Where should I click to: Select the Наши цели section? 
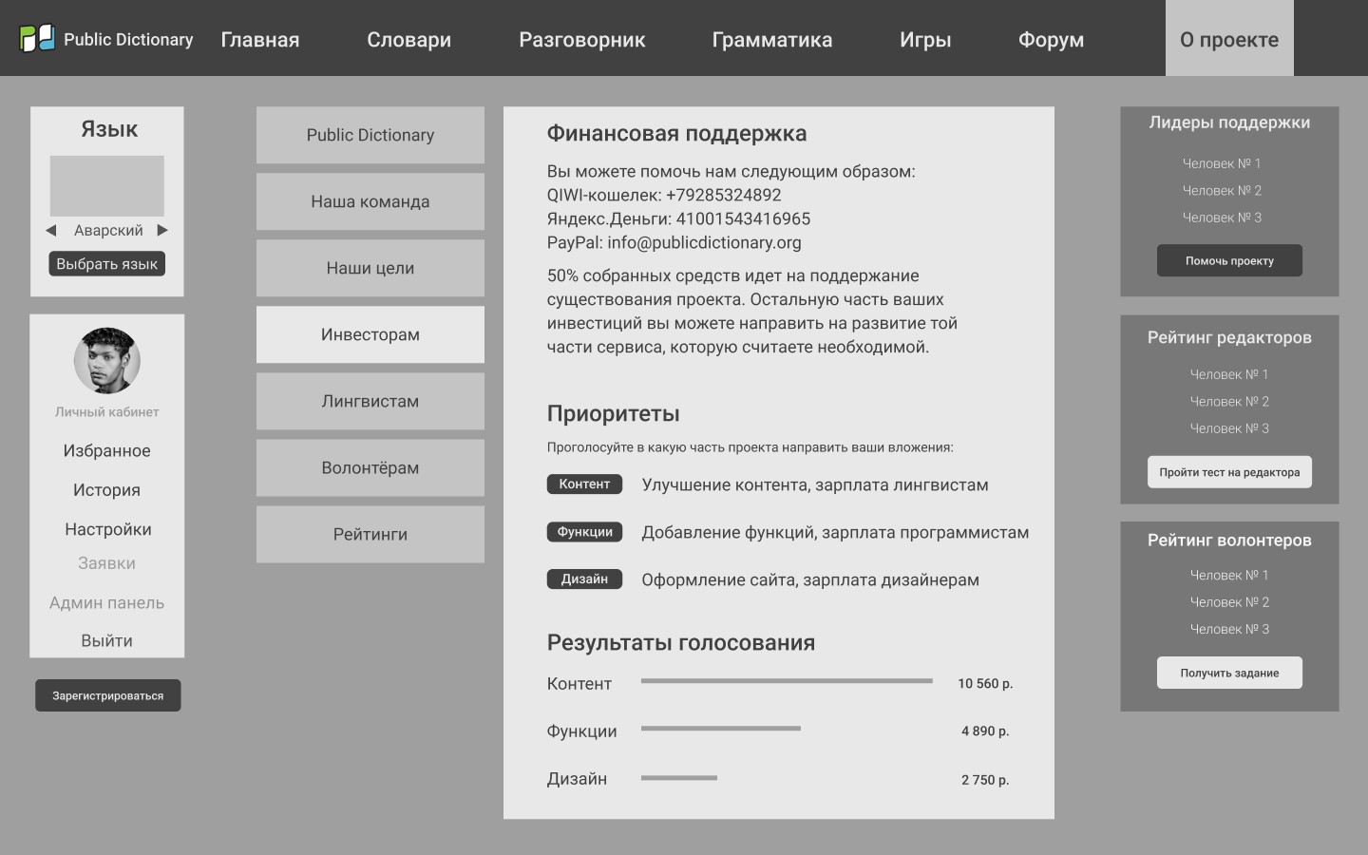point(370,268)
